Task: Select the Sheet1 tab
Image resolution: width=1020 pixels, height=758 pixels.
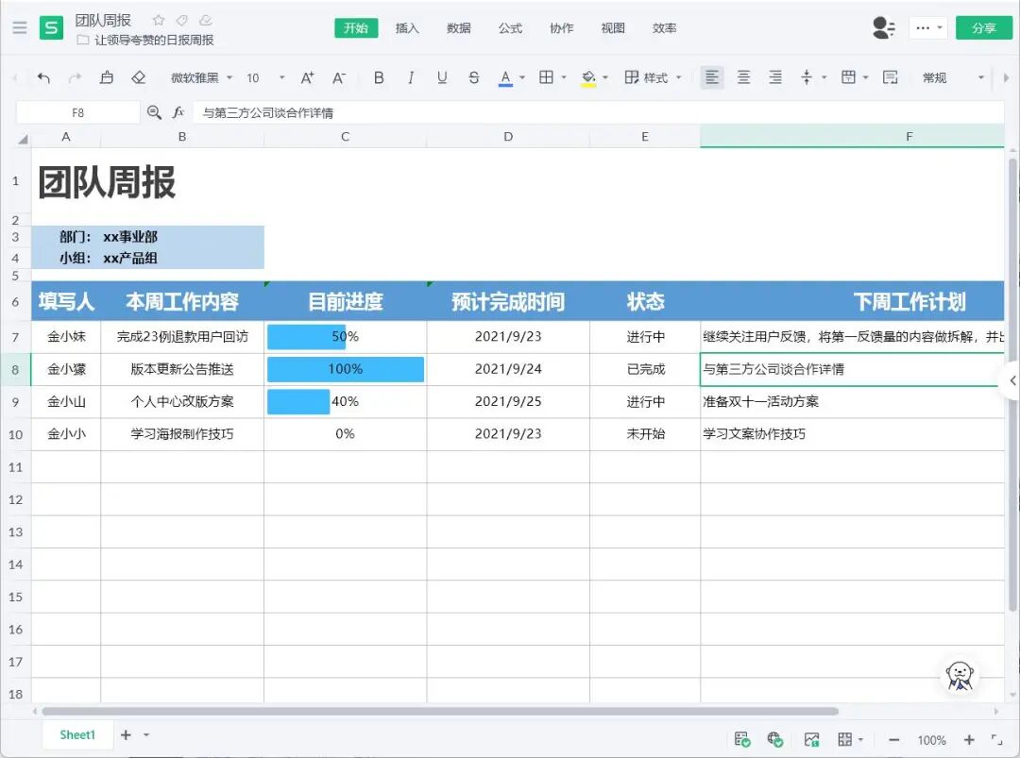Action: click(77, 734)
